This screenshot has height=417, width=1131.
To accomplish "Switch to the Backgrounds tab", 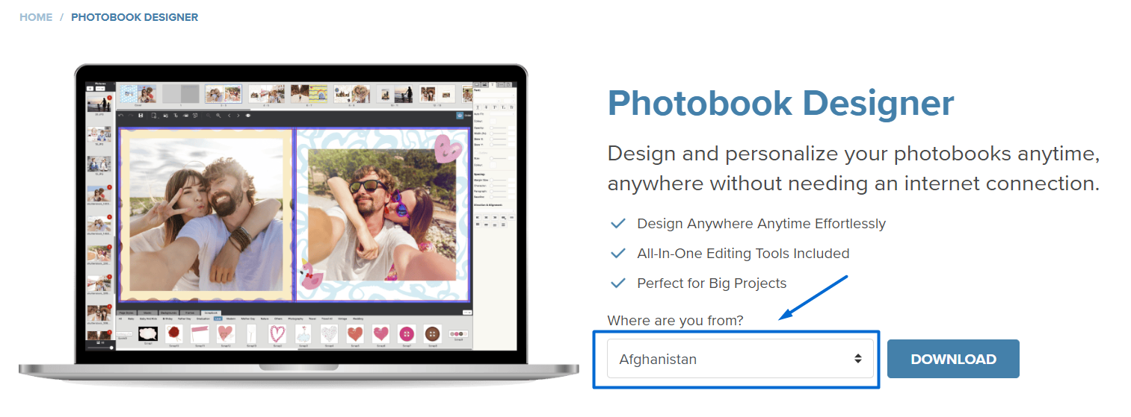I will click(x=168, y=313).
